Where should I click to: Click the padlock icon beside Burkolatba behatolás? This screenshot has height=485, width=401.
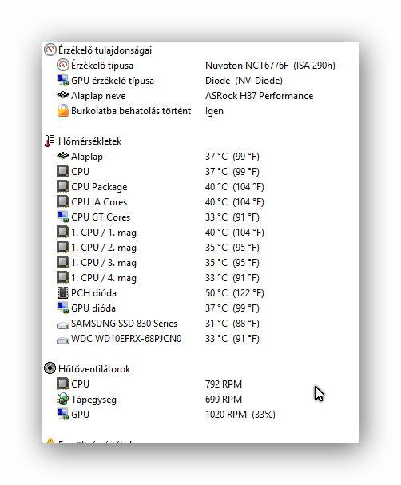[x=63, y=111]
